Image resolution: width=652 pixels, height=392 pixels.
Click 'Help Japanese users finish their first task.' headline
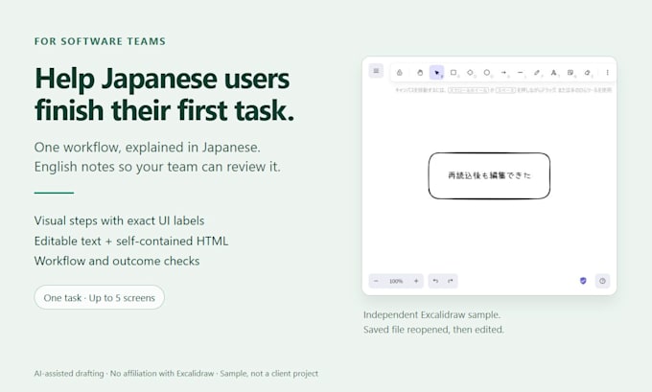pyautogui.click(x=164, y=94)
